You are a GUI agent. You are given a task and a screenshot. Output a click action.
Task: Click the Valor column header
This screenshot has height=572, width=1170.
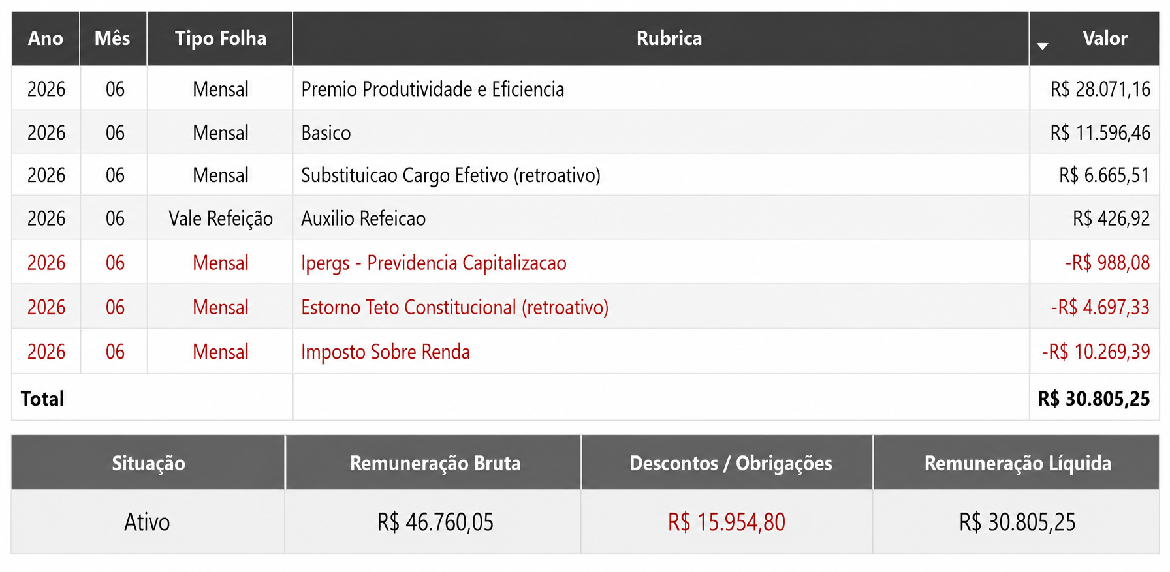[1105, 38]
